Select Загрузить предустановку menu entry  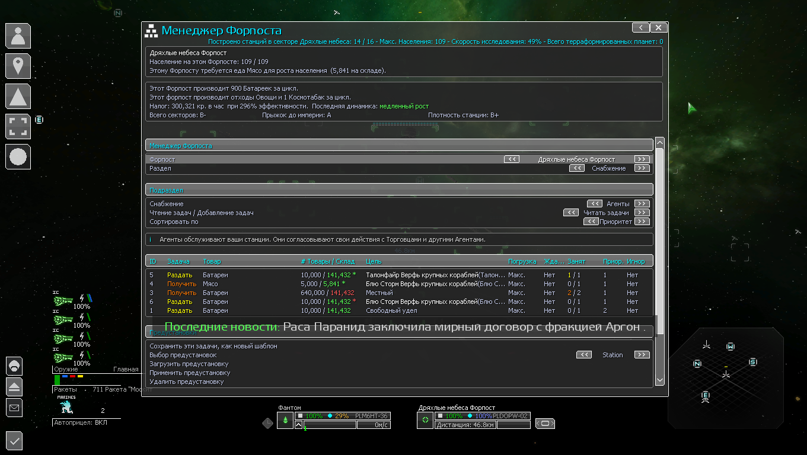[189, 364]
